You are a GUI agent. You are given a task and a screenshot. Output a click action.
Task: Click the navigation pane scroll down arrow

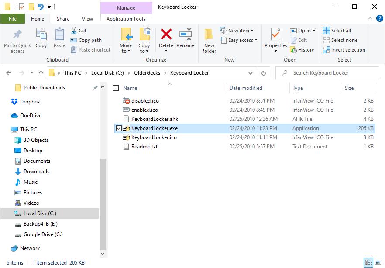[103, 254]
